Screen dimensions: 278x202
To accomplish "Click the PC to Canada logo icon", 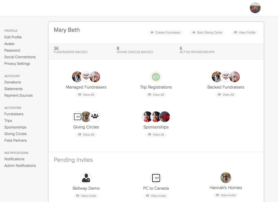I will tap(156, 178).
